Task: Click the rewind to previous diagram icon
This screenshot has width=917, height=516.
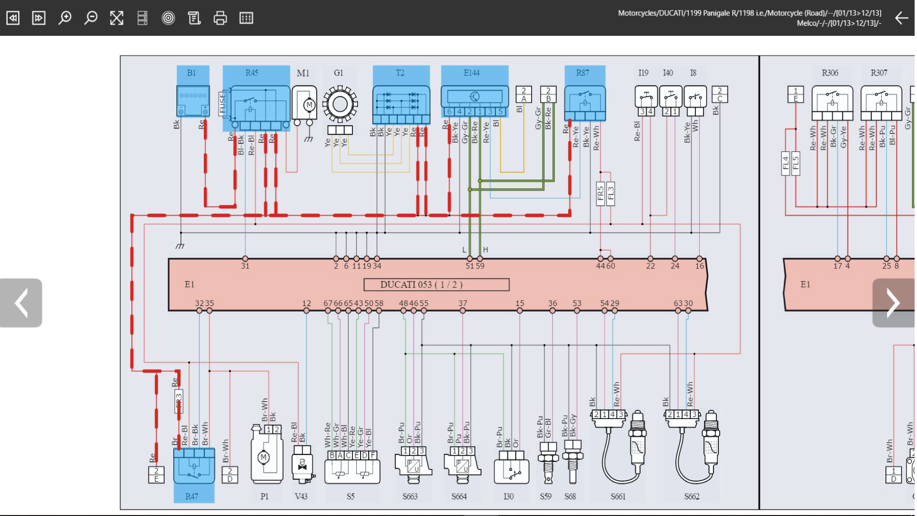Action: pos(13,18)
